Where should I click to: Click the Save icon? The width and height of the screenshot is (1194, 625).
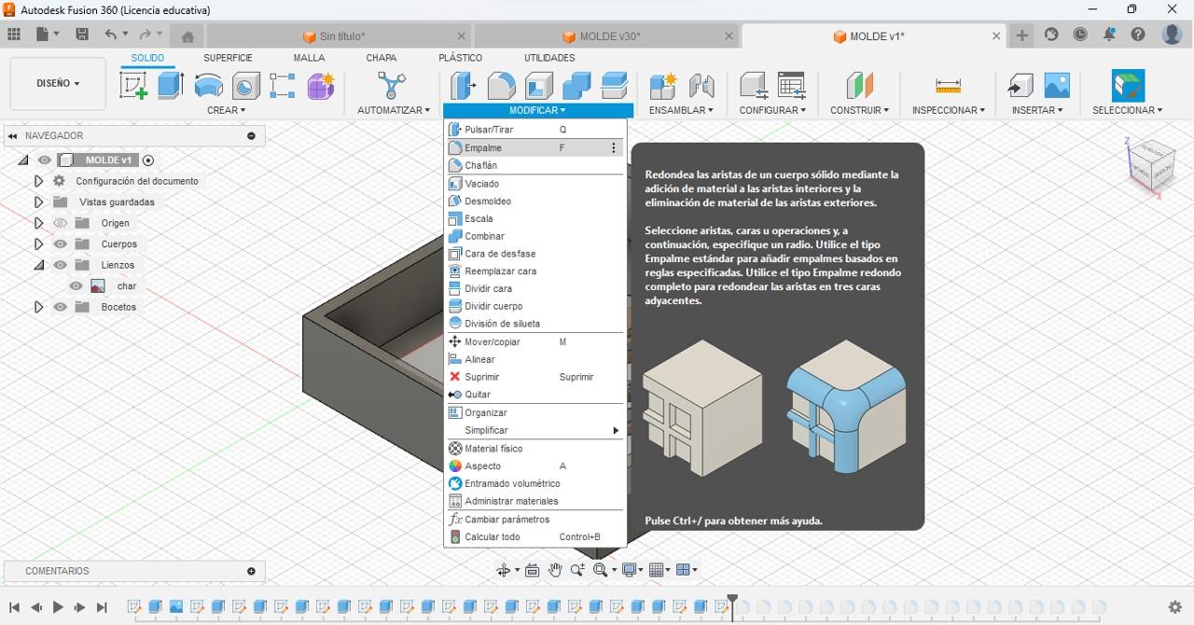[82, 35]
